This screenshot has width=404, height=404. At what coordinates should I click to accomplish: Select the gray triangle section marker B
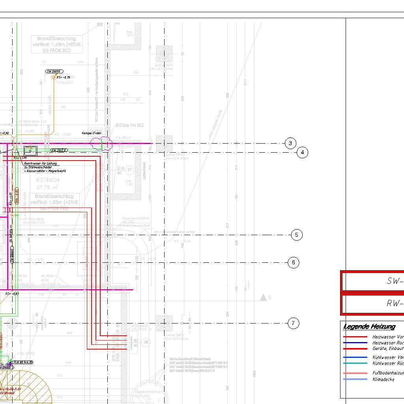click(x=263, y=297)
